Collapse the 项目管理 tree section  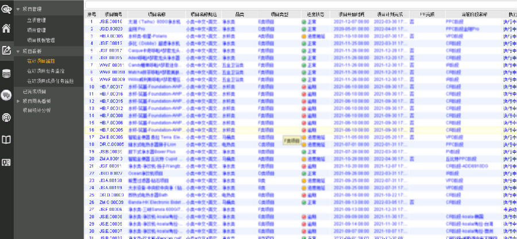(18, 9)
